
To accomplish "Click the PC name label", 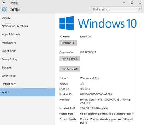I will click(x=64, y=37).
